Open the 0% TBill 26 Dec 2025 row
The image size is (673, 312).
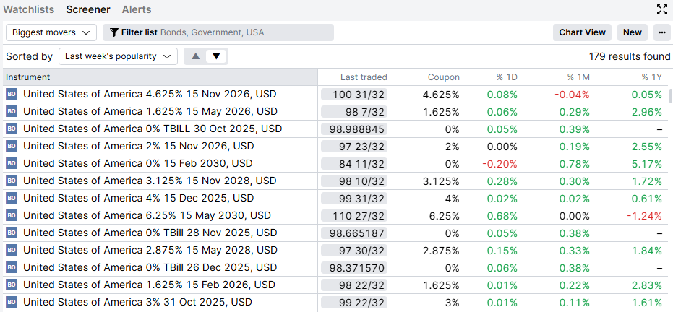[150, 267]
